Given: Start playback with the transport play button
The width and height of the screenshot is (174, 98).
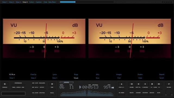Looking at the screenshot, I should (x=145, y=84).
